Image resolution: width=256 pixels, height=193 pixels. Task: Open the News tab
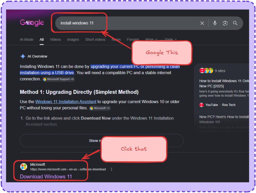tap(116, 40)
